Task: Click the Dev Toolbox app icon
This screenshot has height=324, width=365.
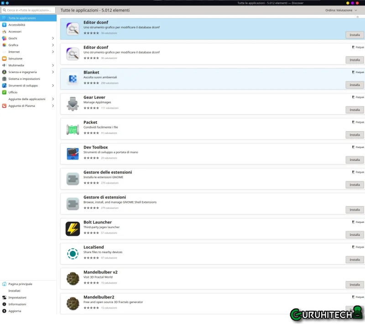Action: 73,154
